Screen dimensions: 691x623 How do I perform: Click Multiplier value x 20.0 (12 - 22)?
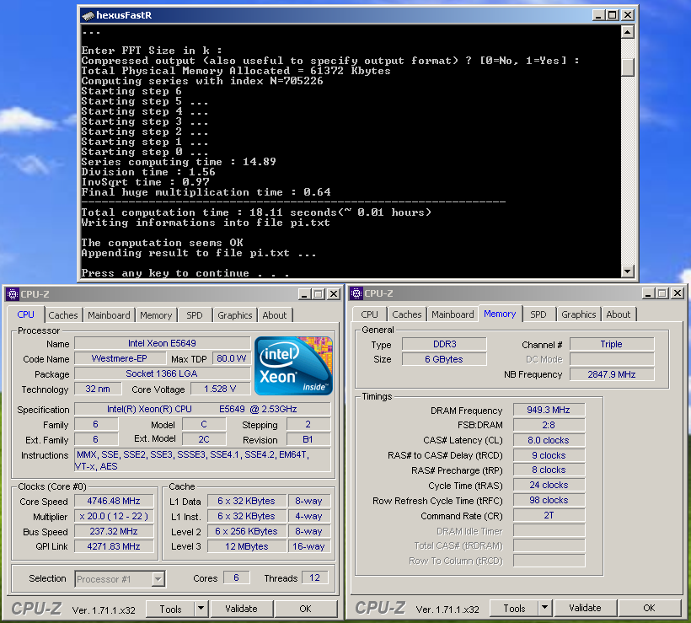(x=114, y=516)
